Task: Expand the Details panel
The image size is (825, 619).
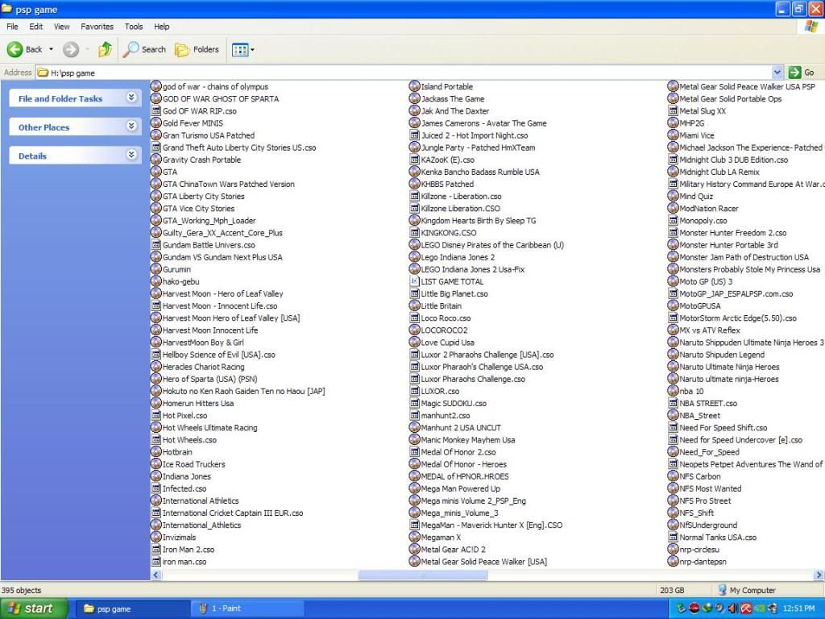Action: pos(131,154)
